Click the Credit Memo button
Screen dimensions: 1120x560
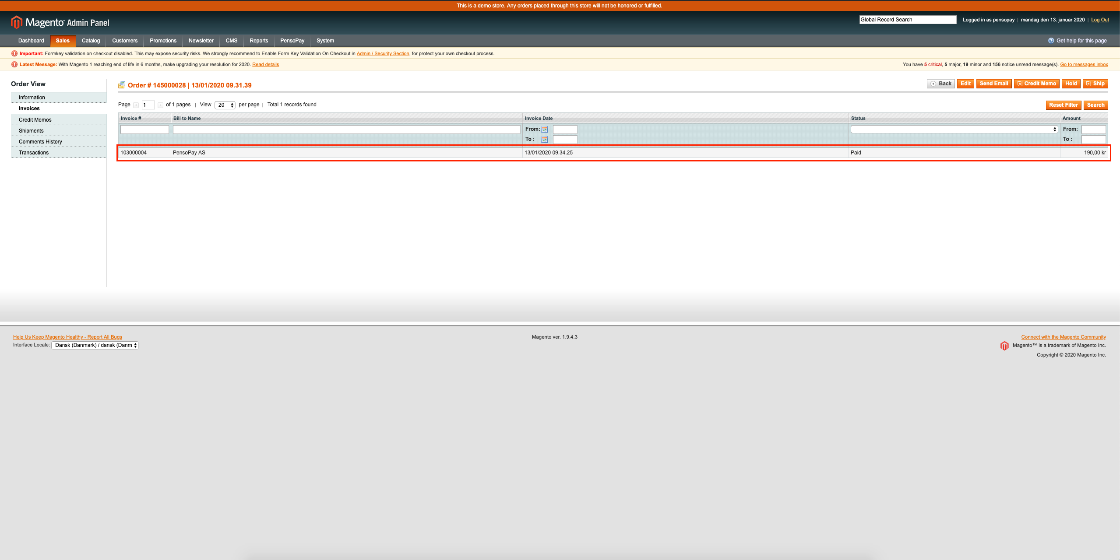pos(1036,84)
